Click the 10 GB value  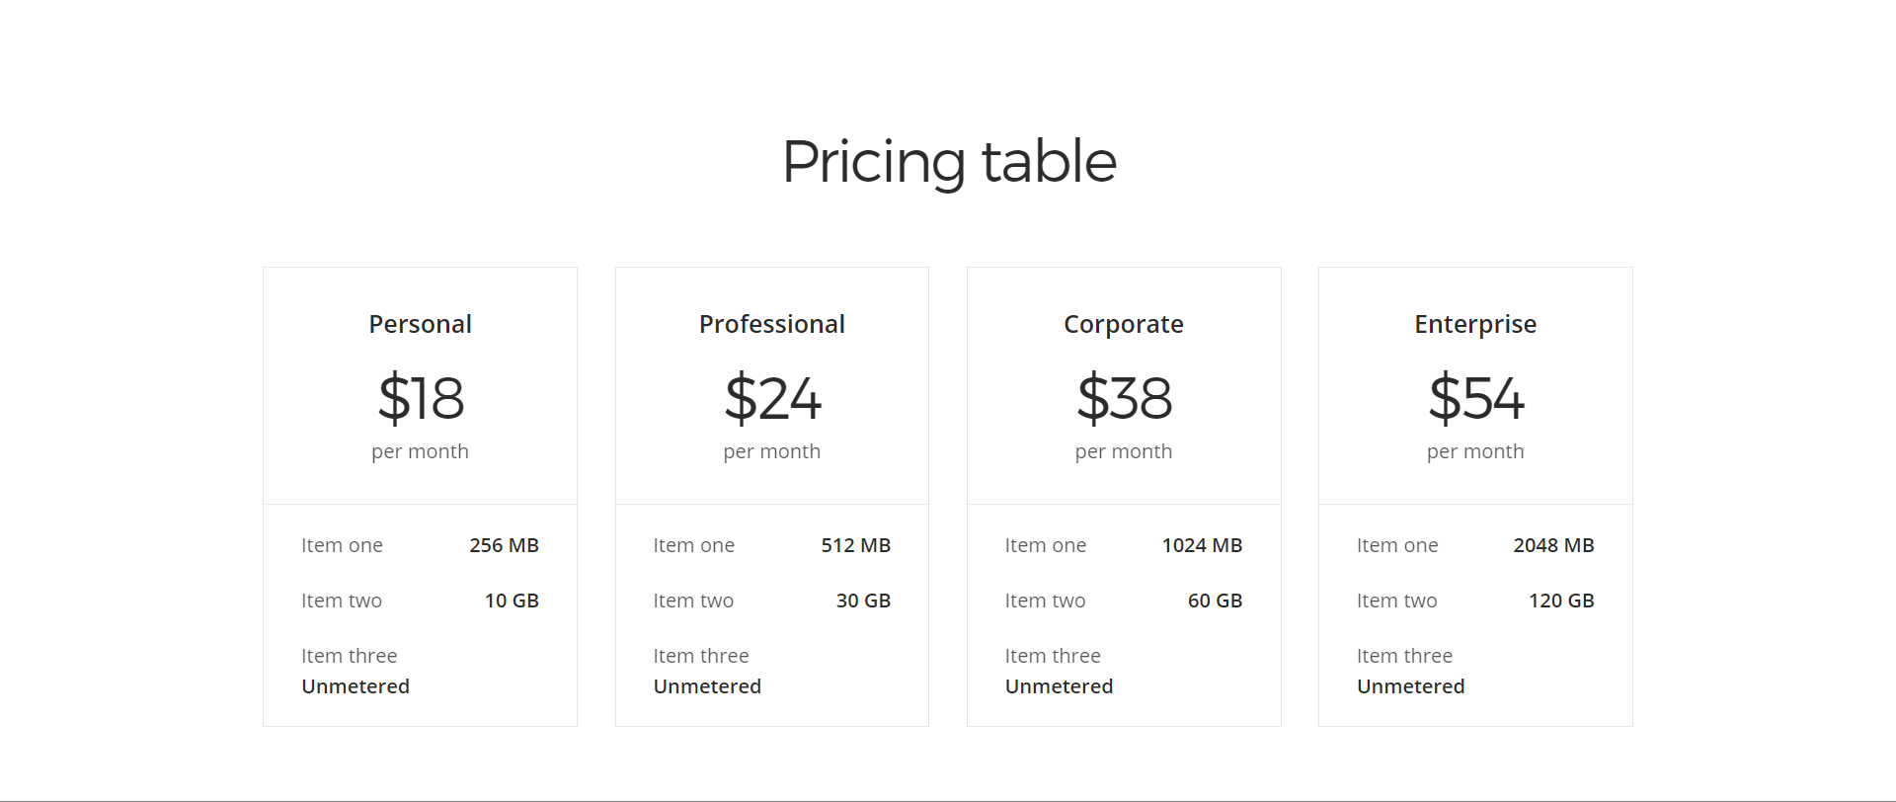[x=512, y=601]
